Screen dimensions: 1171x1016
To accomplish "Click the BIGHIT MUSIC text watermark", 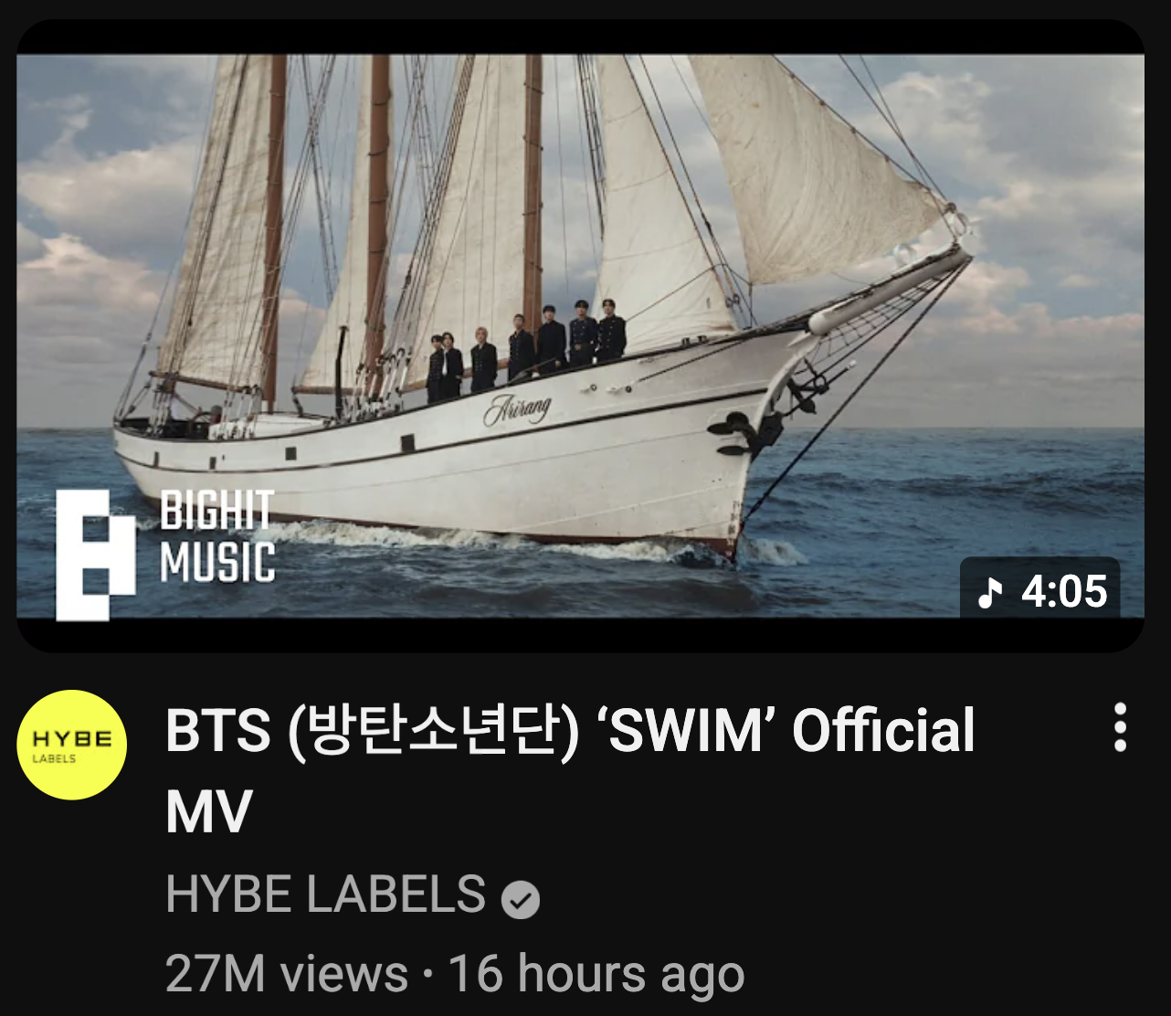I will [x=217, y=537].
